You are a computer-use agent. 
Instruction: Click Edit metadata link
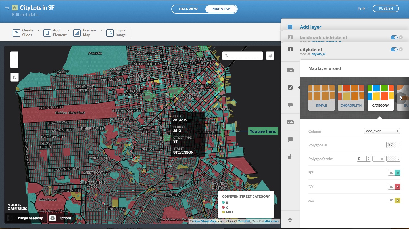pyautogui.click(x=26, y=15)
